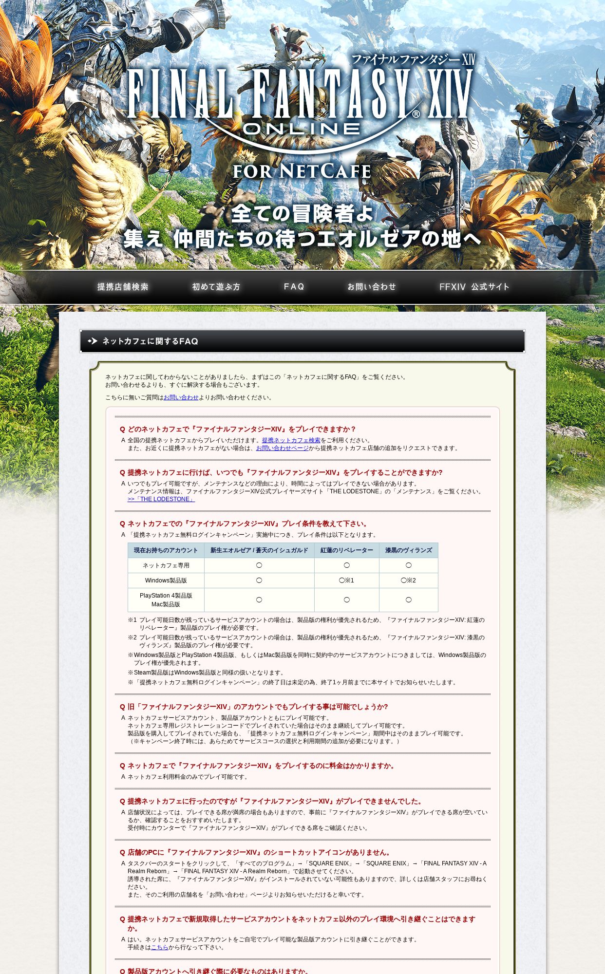Click table row label Windows製品版
The width and height of the screenshot is (605, 974).
point(166,581)
